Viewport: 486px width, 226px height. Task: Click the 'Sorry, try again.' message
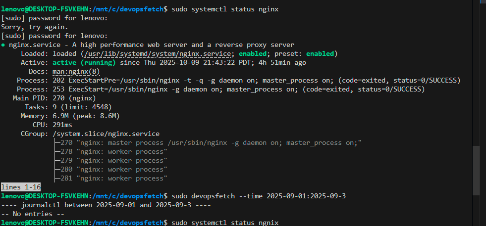pos(34,27)
